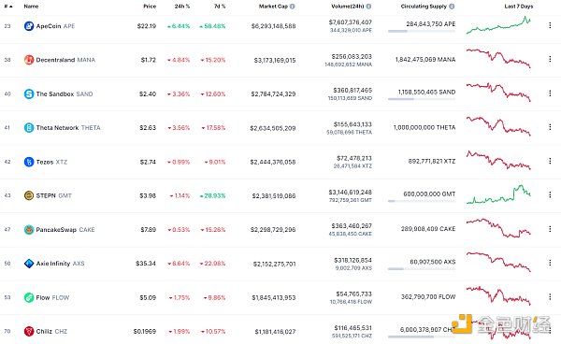This screenshot has width=561, height=344.
Task: Click the Axie Infinity coin icon
Action: coord(29,264)
